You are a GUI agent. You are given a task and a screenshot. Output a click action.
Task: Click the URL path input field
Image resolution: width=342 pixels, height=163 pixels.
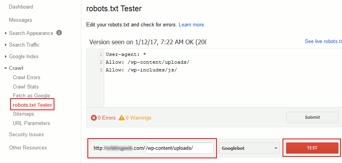(x=180, y=148)
